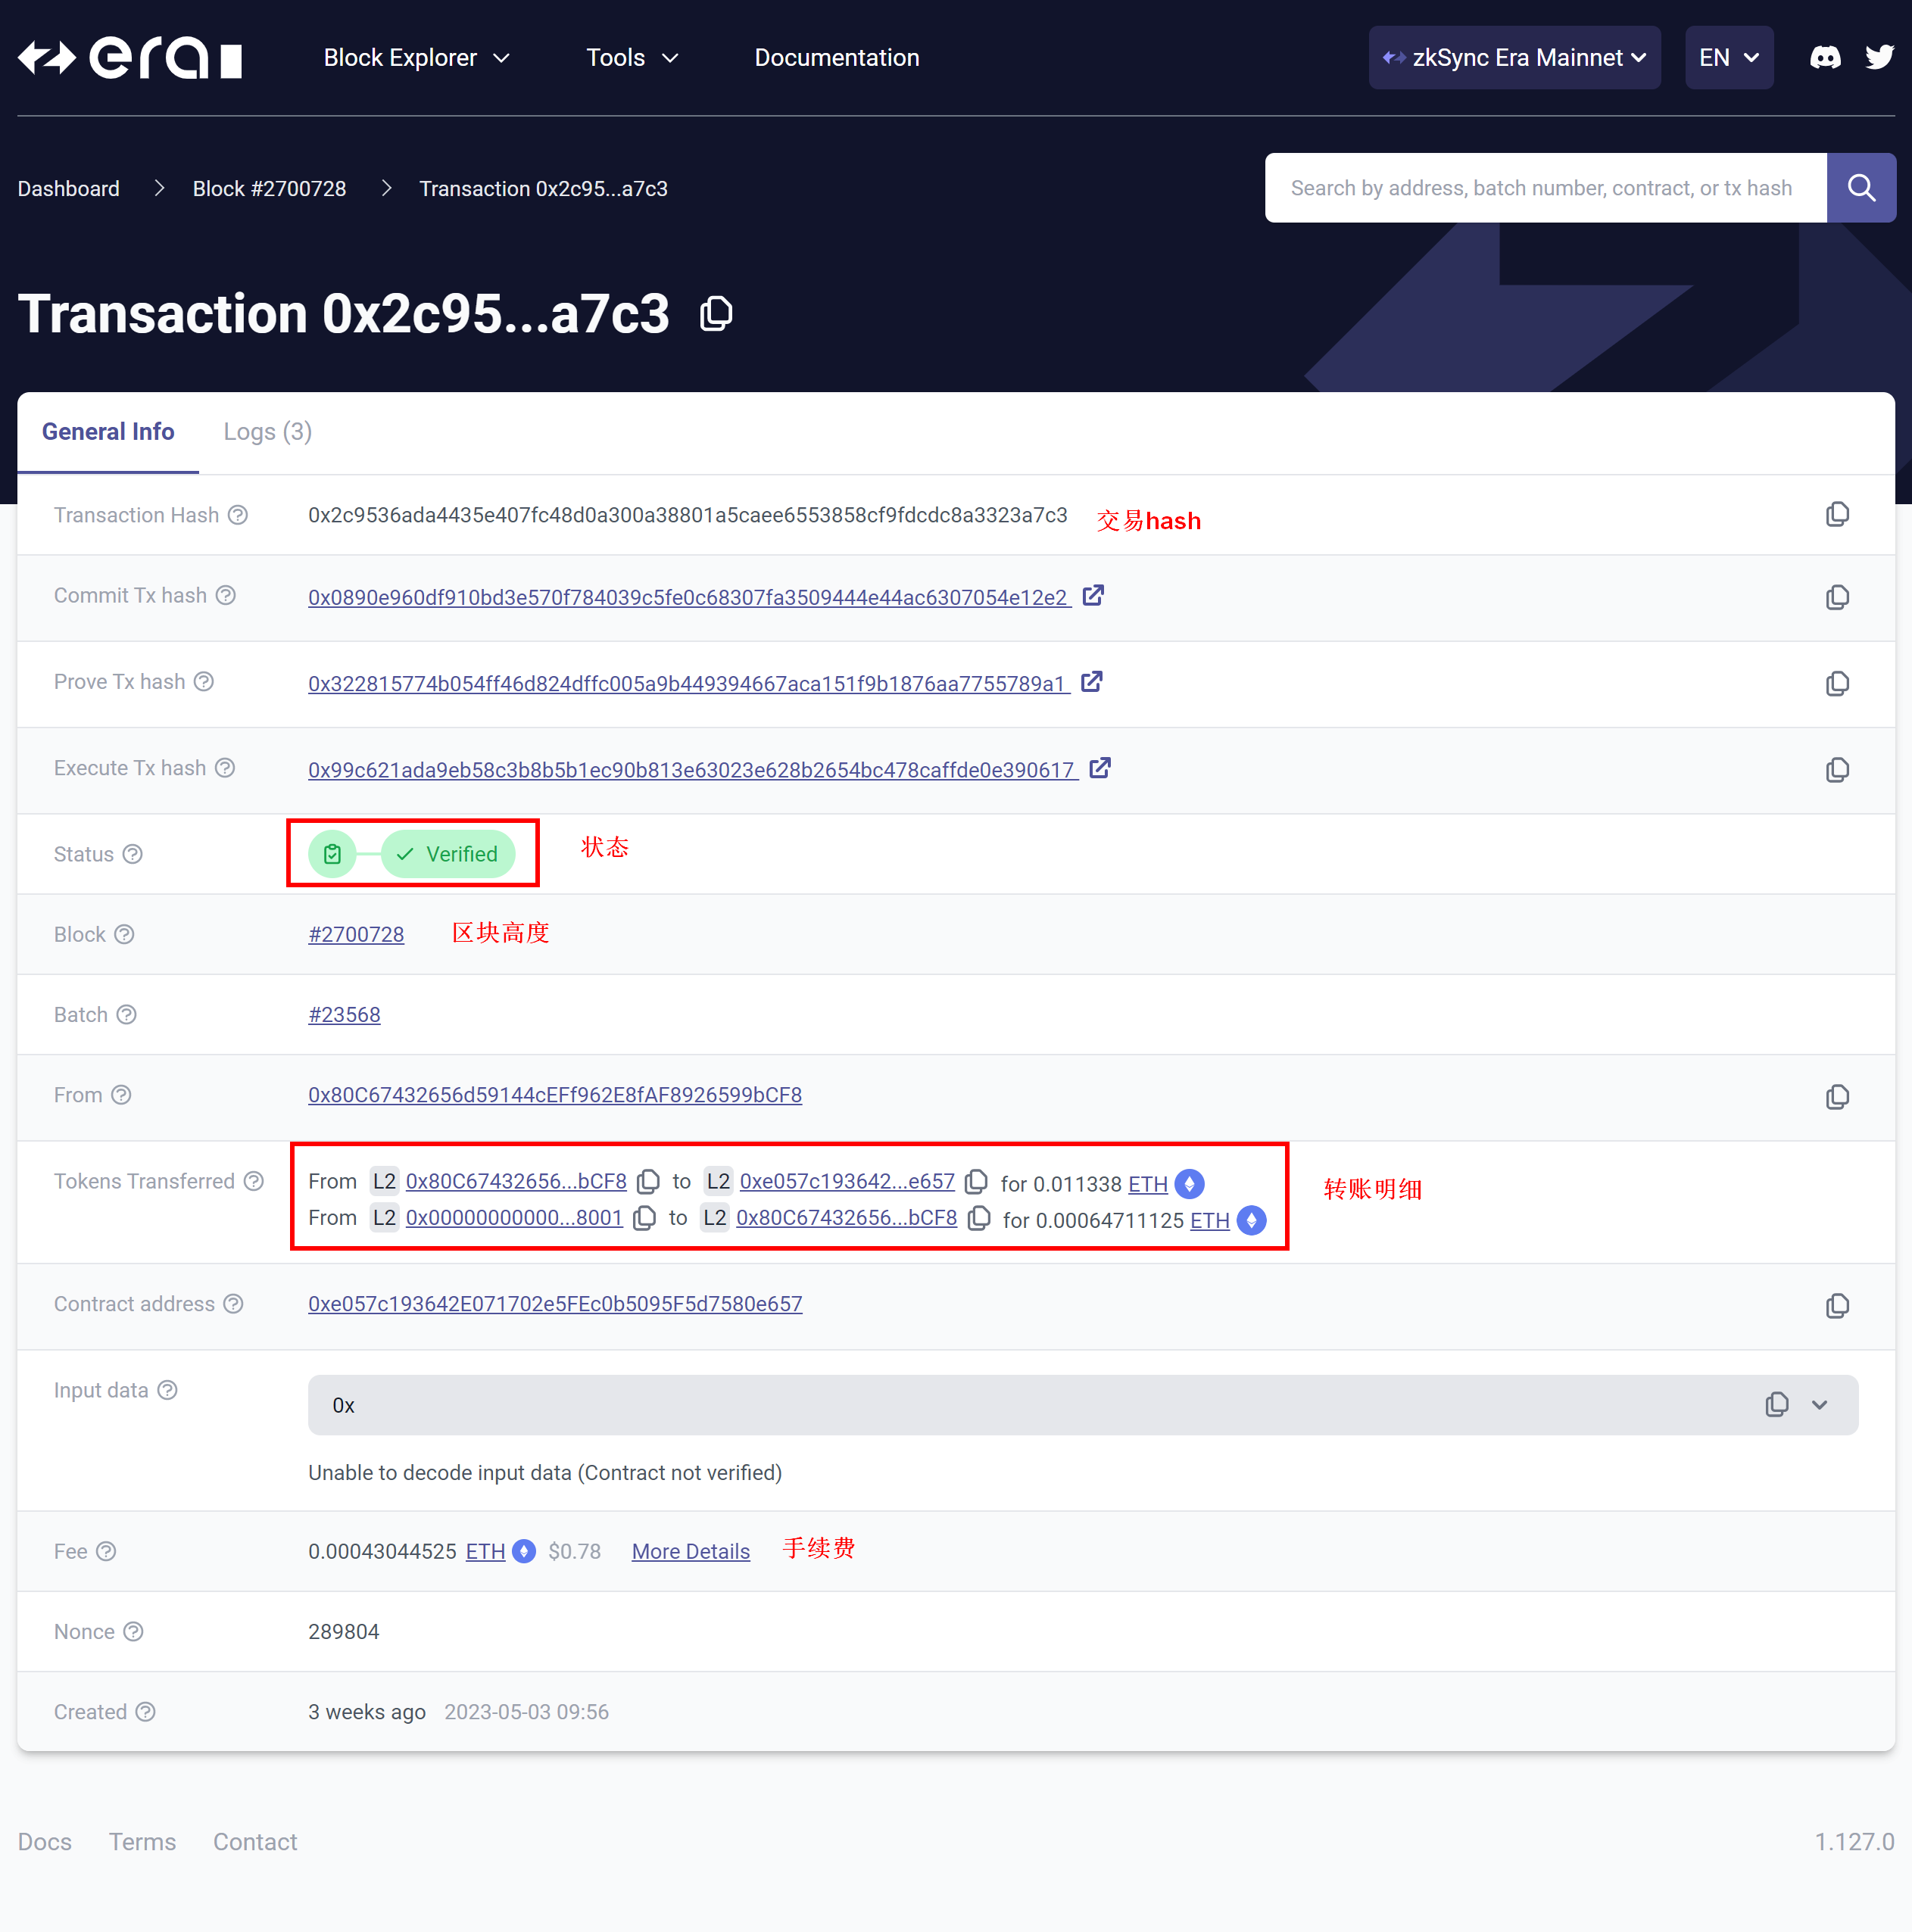Open the Discord icon link

point(1825,58)
